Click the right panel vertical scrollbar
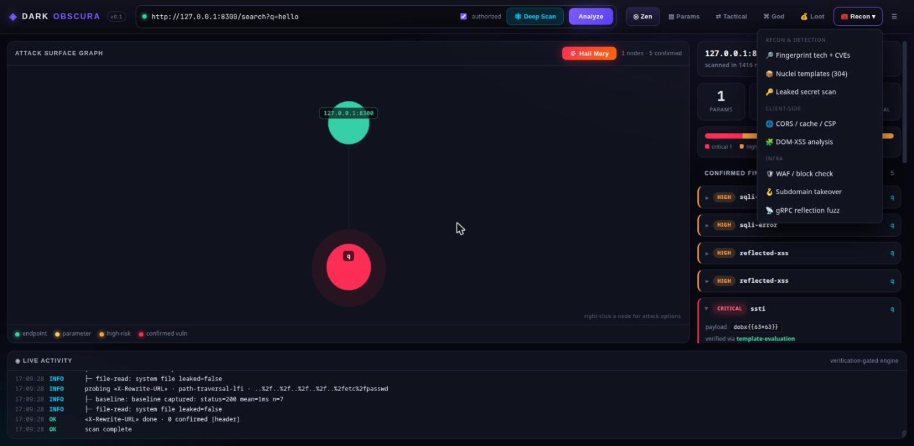 point(905,102)
